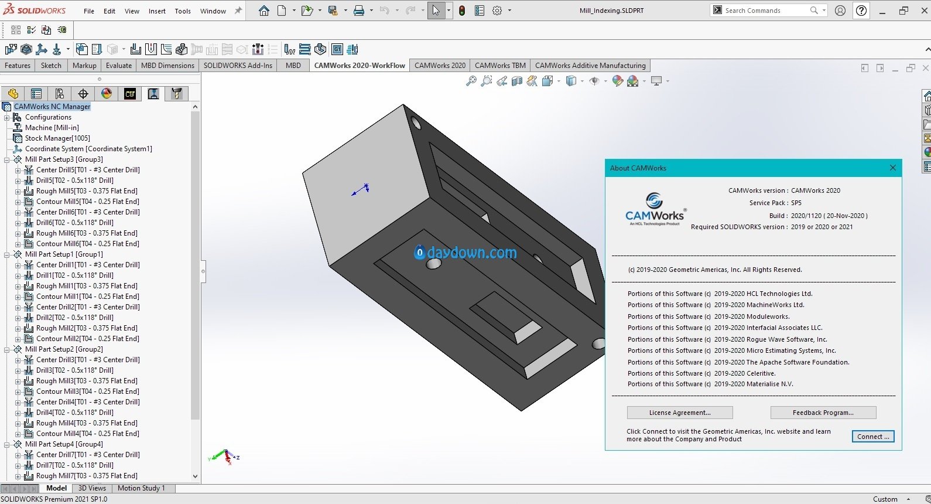This screenshot has width=931, height=504.
Task: Open the Options gear icon
Action: click(x=497, y=11)
